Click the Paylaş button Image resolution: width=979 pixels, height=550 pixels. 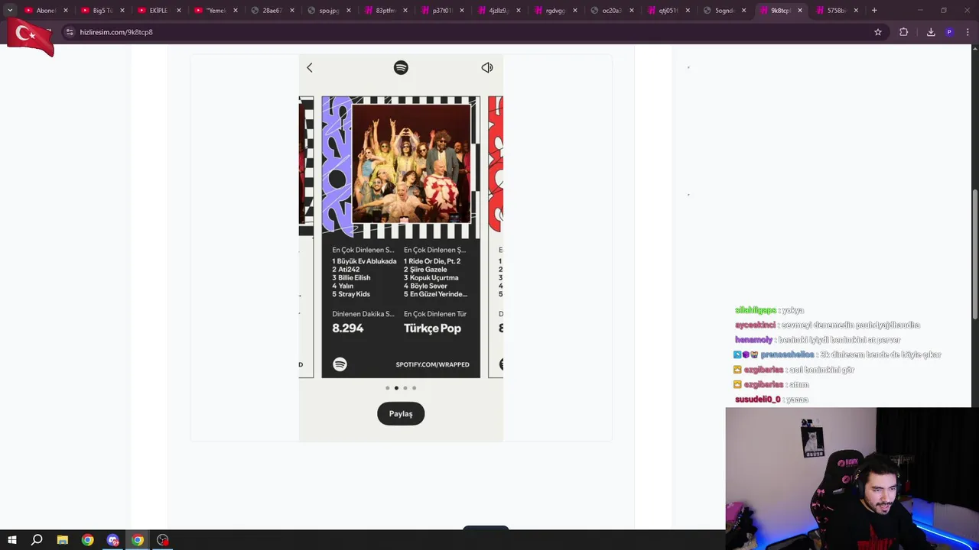(x=401, y=414)
